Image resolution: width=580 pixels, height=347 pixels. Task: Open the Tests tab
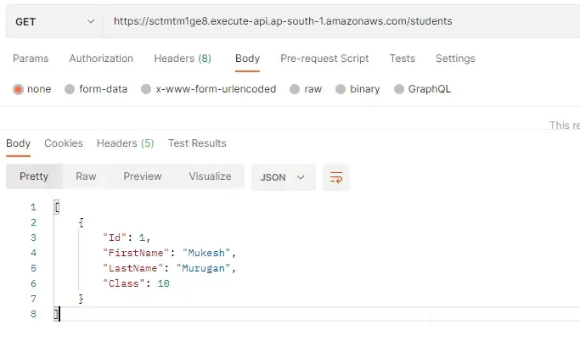[x=402, y=59]
